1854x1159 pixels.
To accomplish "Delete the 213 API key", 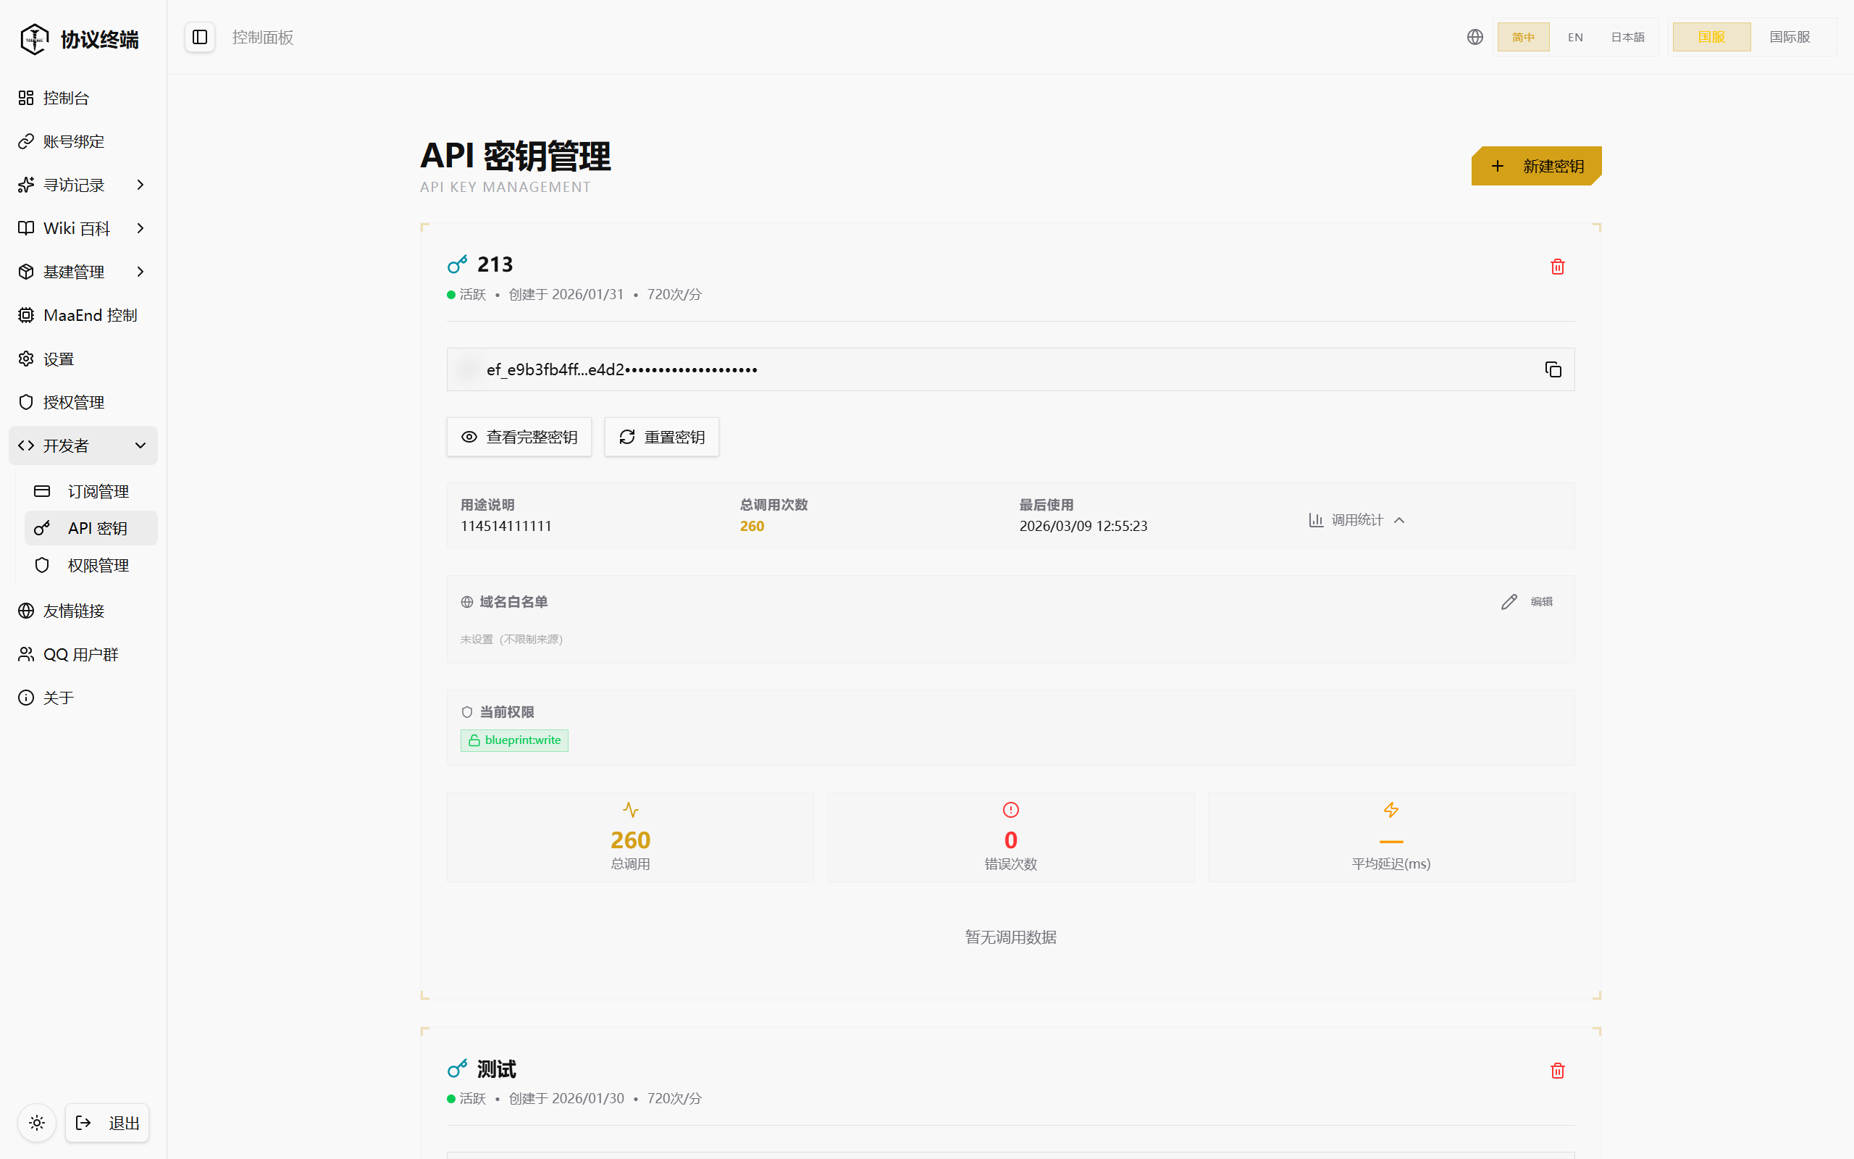I will click(1558, 267).
